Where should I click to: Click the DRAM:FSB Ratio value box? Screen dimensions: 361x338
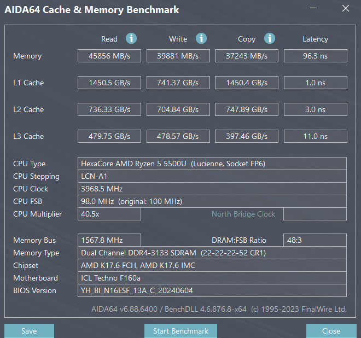pos(315,240)
